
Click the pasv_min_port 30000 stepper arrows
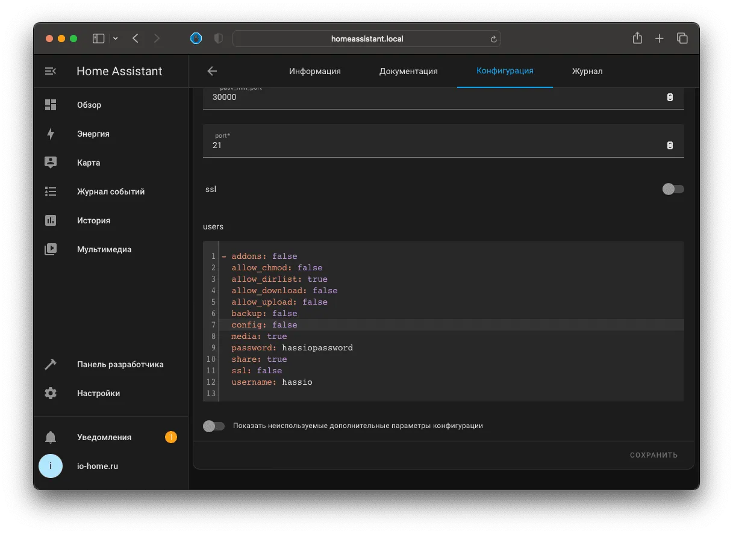(x=670, y=97)
